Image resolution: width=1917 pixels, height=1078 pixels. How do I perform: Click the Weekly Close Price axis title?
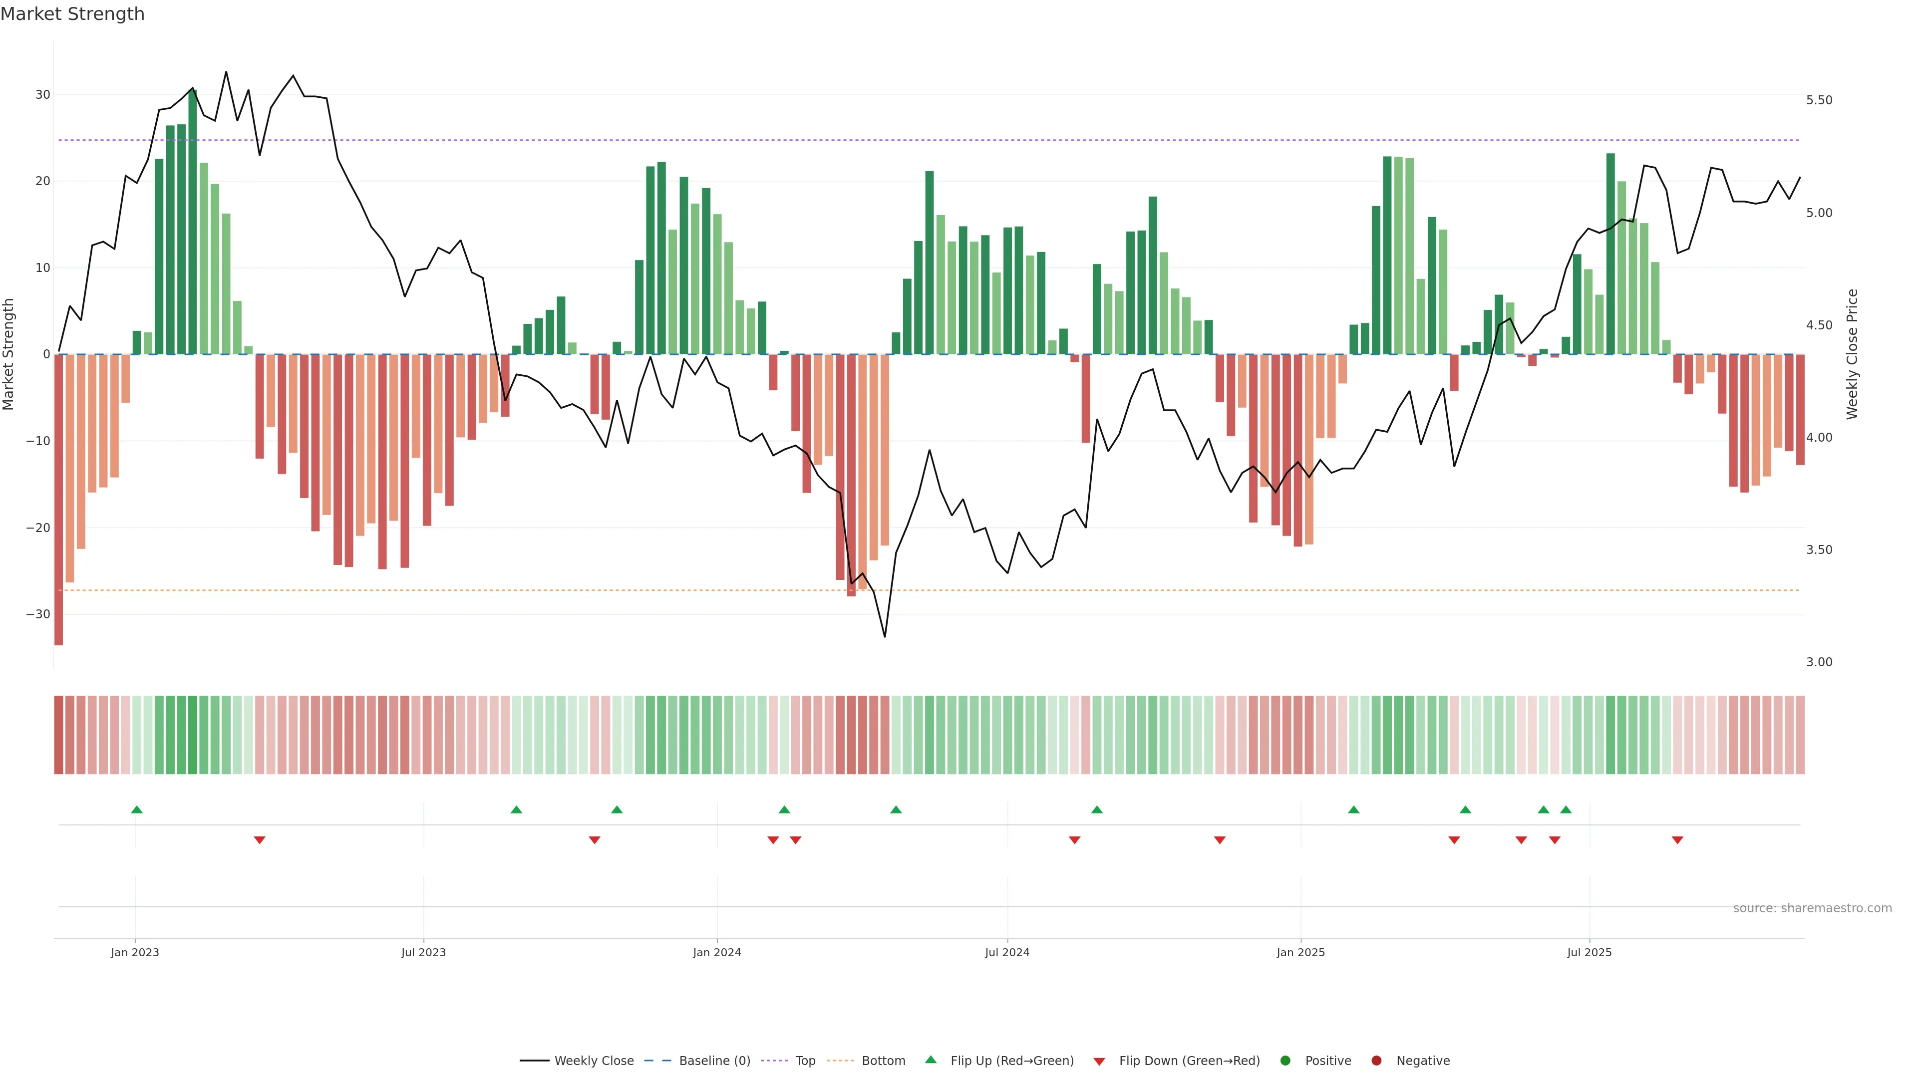(x=1852, y=354)
